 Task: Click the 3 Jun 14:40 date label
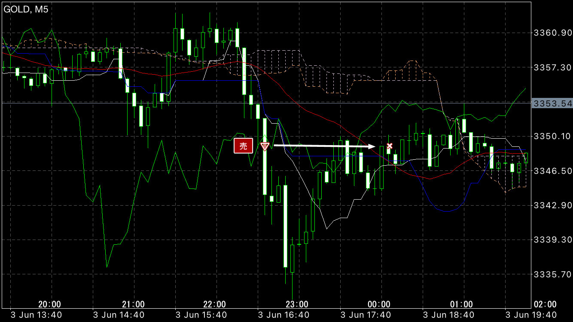[119, 315]
